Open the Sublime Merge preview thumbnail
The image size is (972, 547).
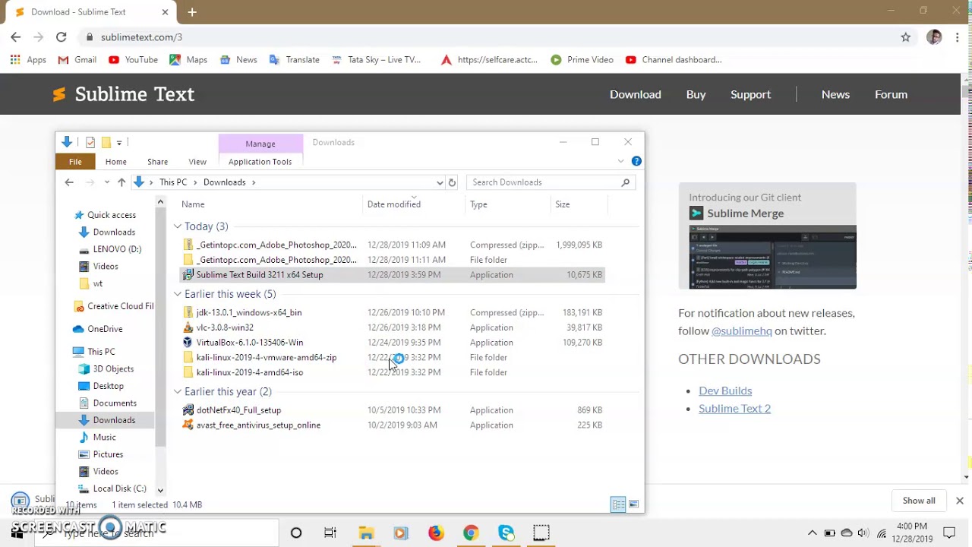coord(772,257)
